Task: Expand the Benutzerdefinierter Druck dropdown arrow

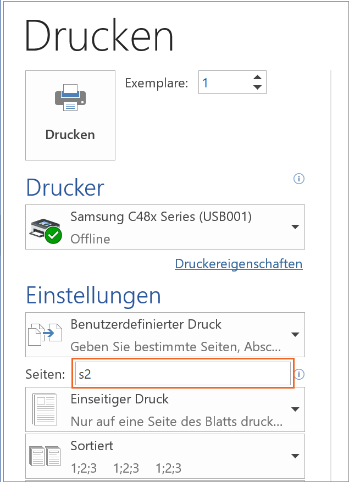Action: [x=295, y=335]
